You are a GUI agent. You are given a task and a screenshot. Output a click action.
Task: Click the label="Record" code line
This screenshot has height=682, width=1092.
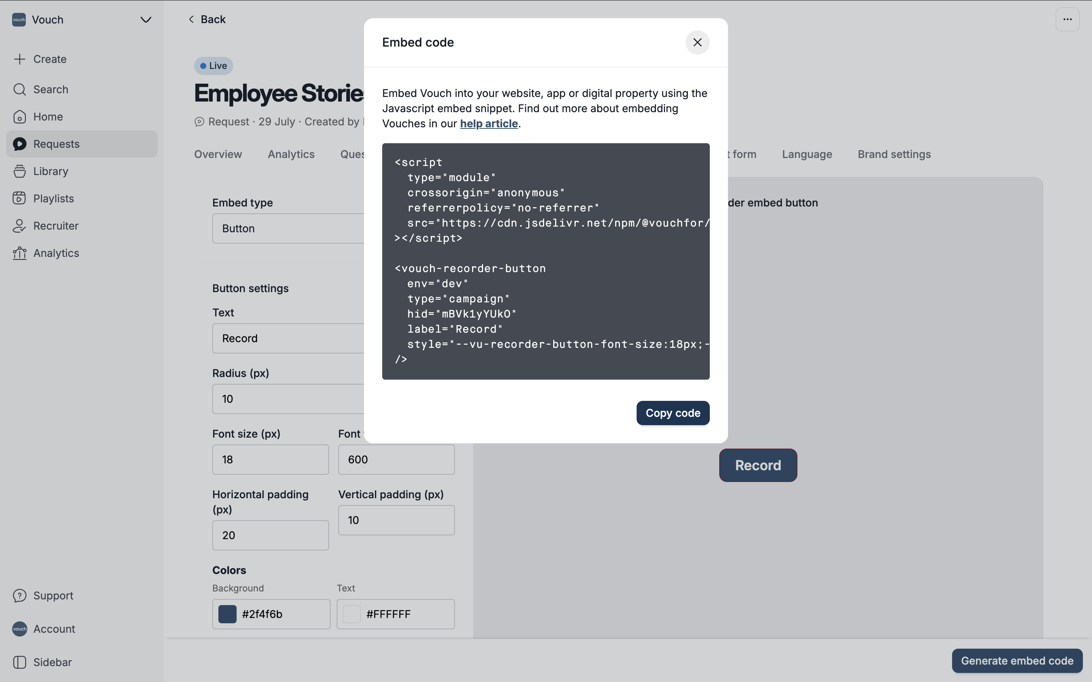[x=455, y=329]
